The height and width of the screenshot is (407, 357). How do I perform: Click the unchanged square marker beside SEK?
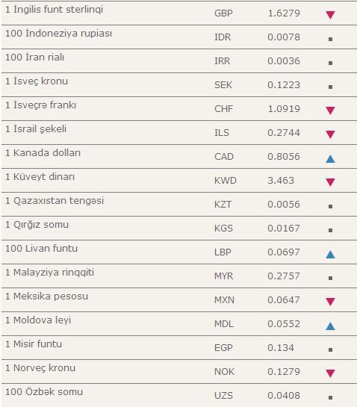click(x=330, y=87)
